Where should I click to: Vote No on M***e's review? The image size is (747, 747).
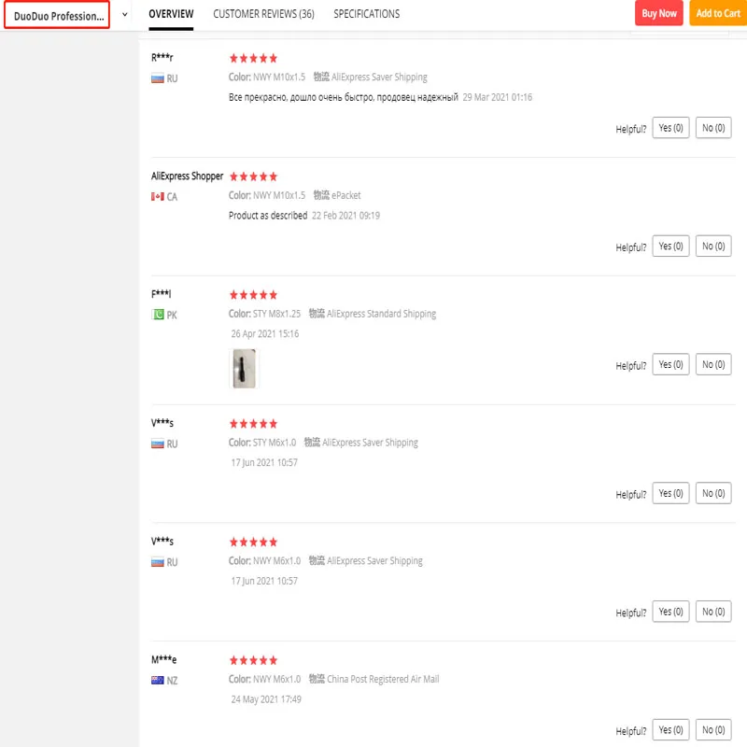713,730
